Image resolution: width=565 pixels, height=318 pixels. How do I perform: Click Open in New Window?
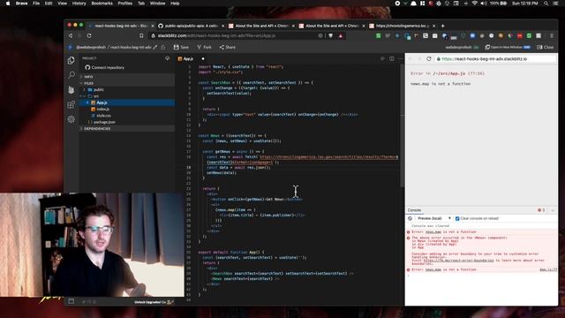tap(508, 47)
